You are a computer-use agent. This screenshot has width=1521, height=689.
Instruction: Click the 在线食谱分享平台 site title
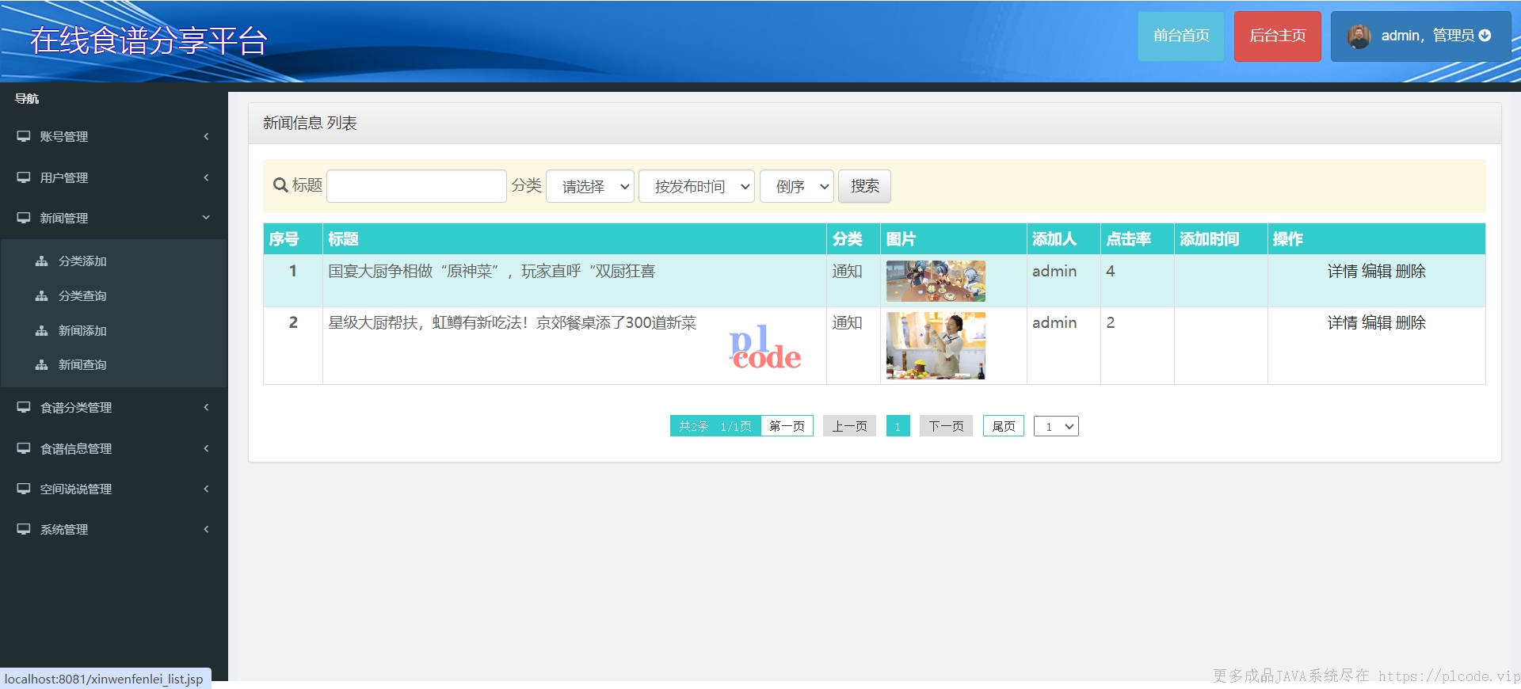point(149,40)
